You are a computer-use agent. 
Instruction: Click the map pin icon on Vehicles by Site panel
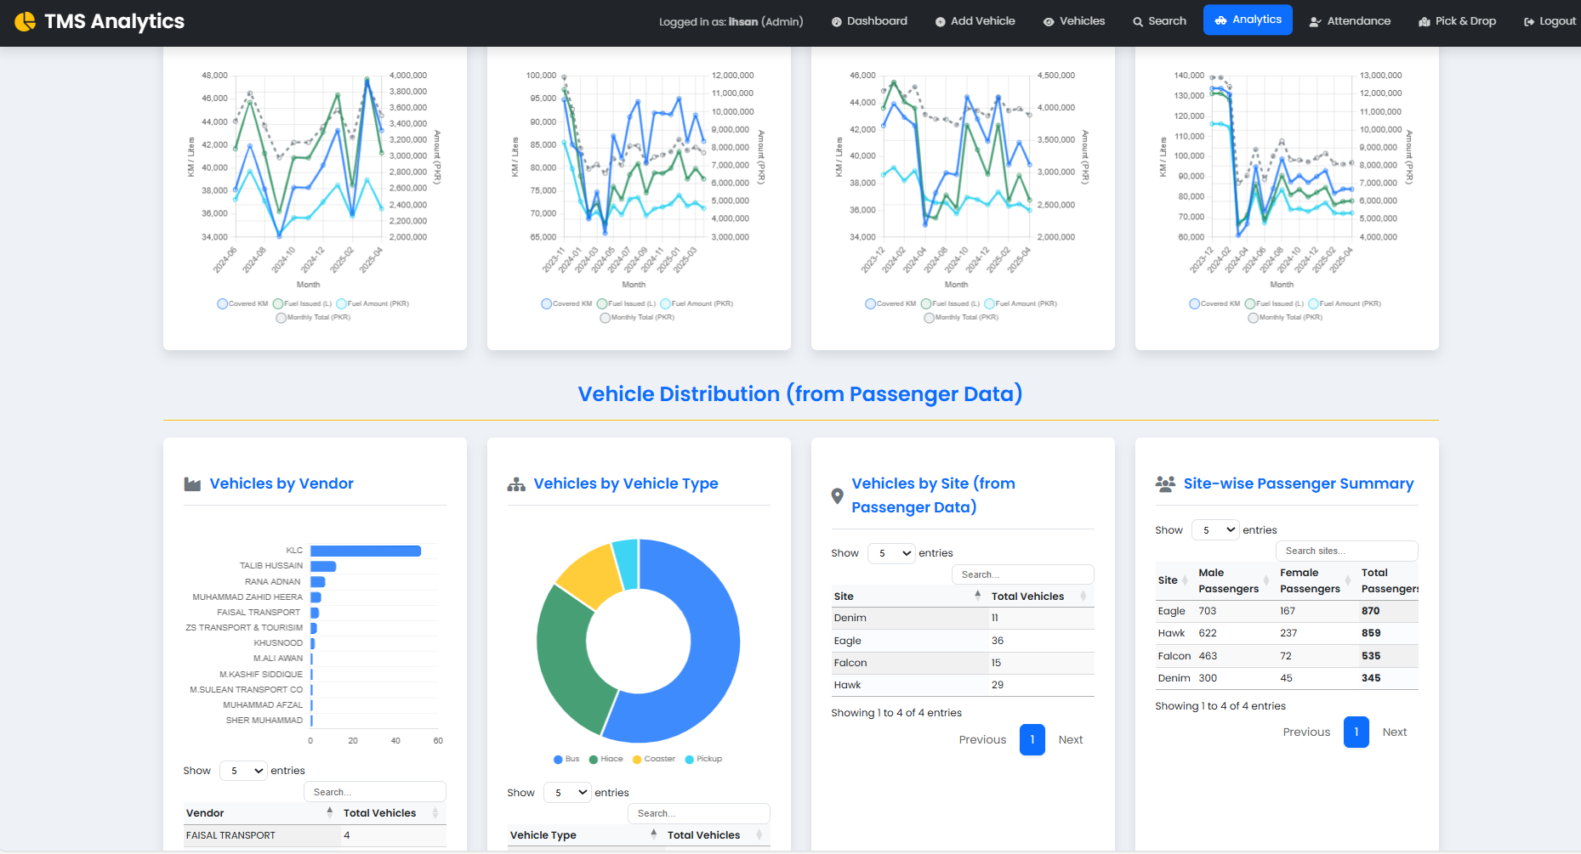(x=837, y=495)
